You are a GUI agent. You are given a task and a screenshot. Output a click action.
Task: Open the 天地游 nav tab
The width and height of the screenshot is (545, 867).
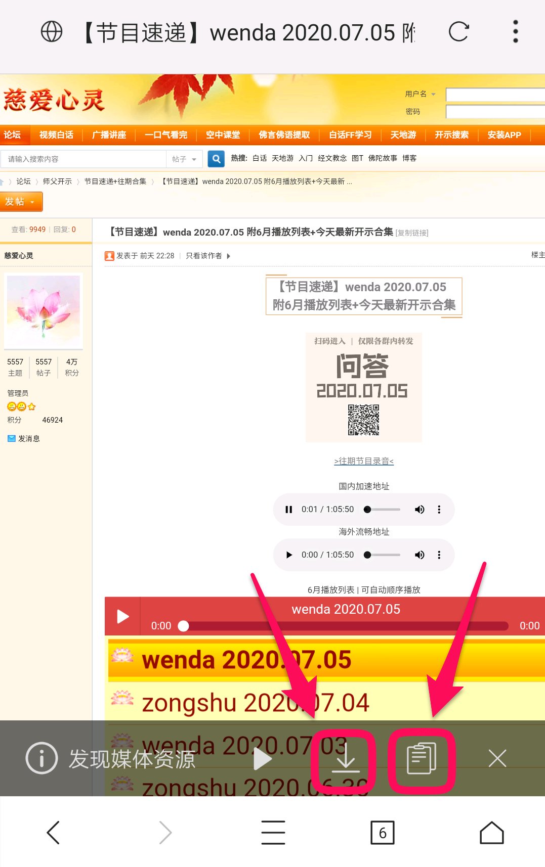[x=403, y=135]
